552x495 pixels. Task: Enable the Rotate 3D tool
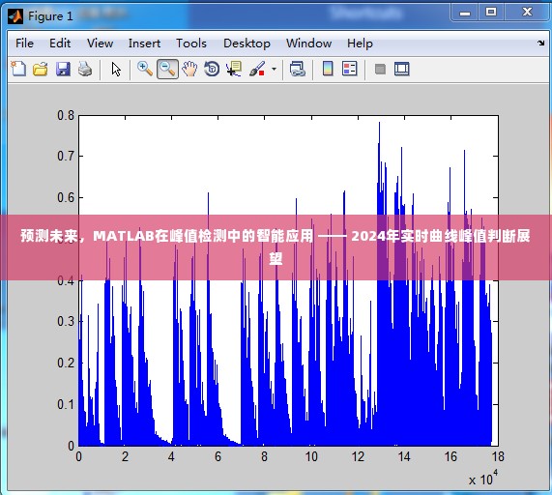[x=212, y=69]
